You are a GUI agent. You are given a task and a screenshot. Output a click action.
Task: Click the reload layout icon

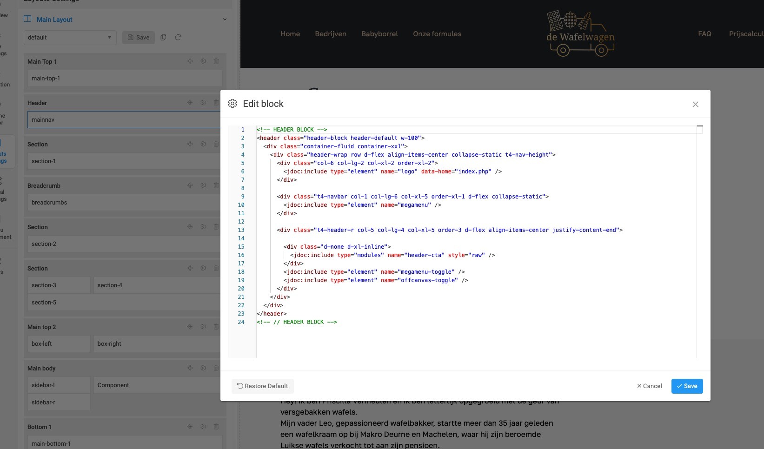(178, 37)
